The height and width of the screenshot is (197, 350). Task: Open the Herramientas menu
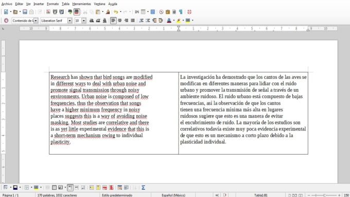(x=81, y=4)
